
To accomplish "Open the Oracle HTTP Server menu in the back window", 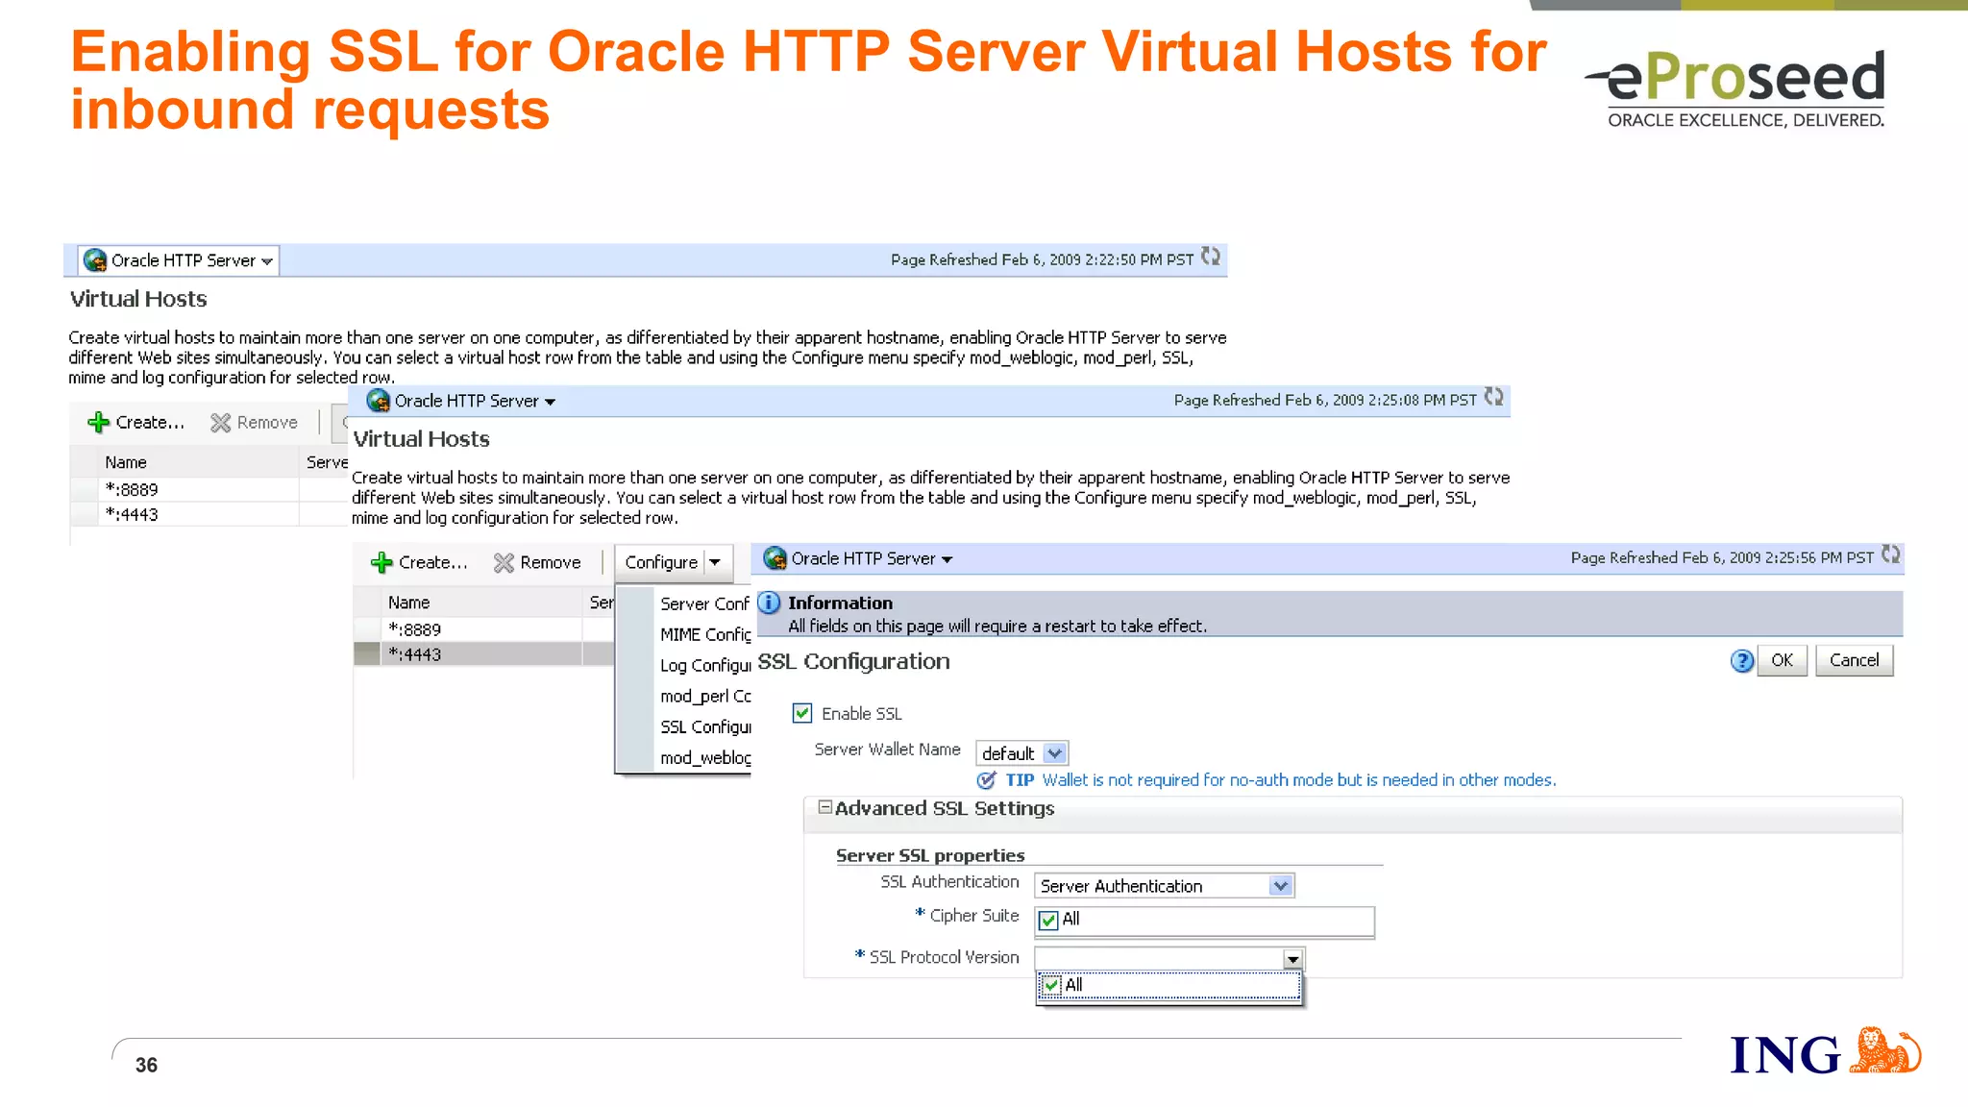I will tap(179, 260).
